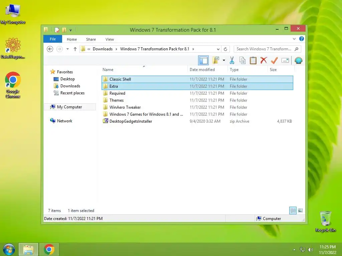This screenshot has height=256, width=342.
Task: Expand the ribbon with the chevron
Action: coord(294,39)
